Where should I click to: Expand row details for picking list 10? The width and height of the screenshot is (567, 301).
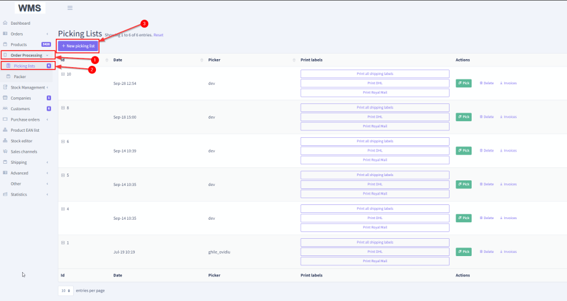(63, 74)
